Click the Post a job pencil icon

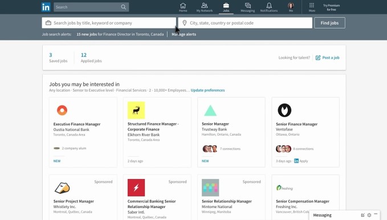(x=318, y=58)
